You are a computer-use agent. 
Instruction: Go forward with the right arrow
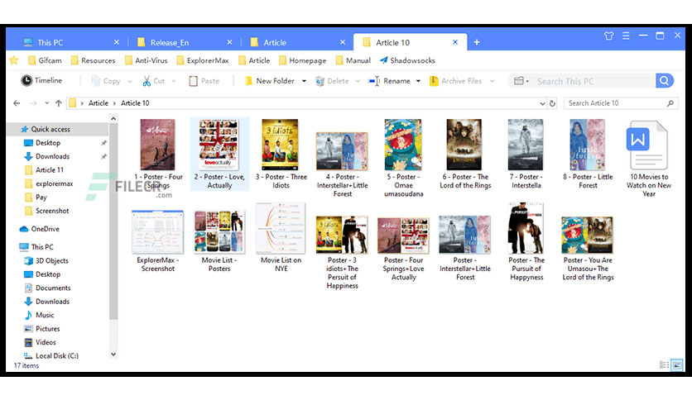click(34, 103)
